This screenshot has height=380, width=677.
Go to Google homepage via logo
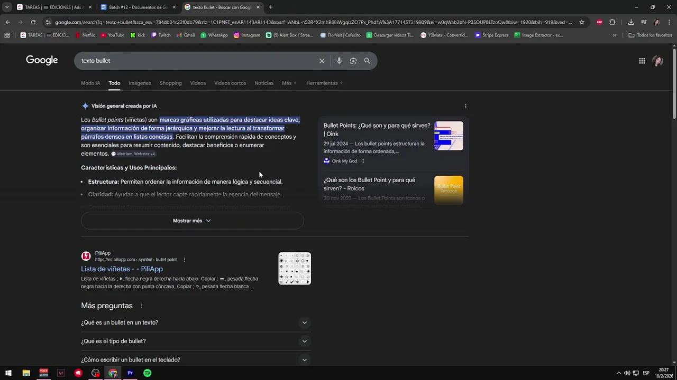pos(42,60)
